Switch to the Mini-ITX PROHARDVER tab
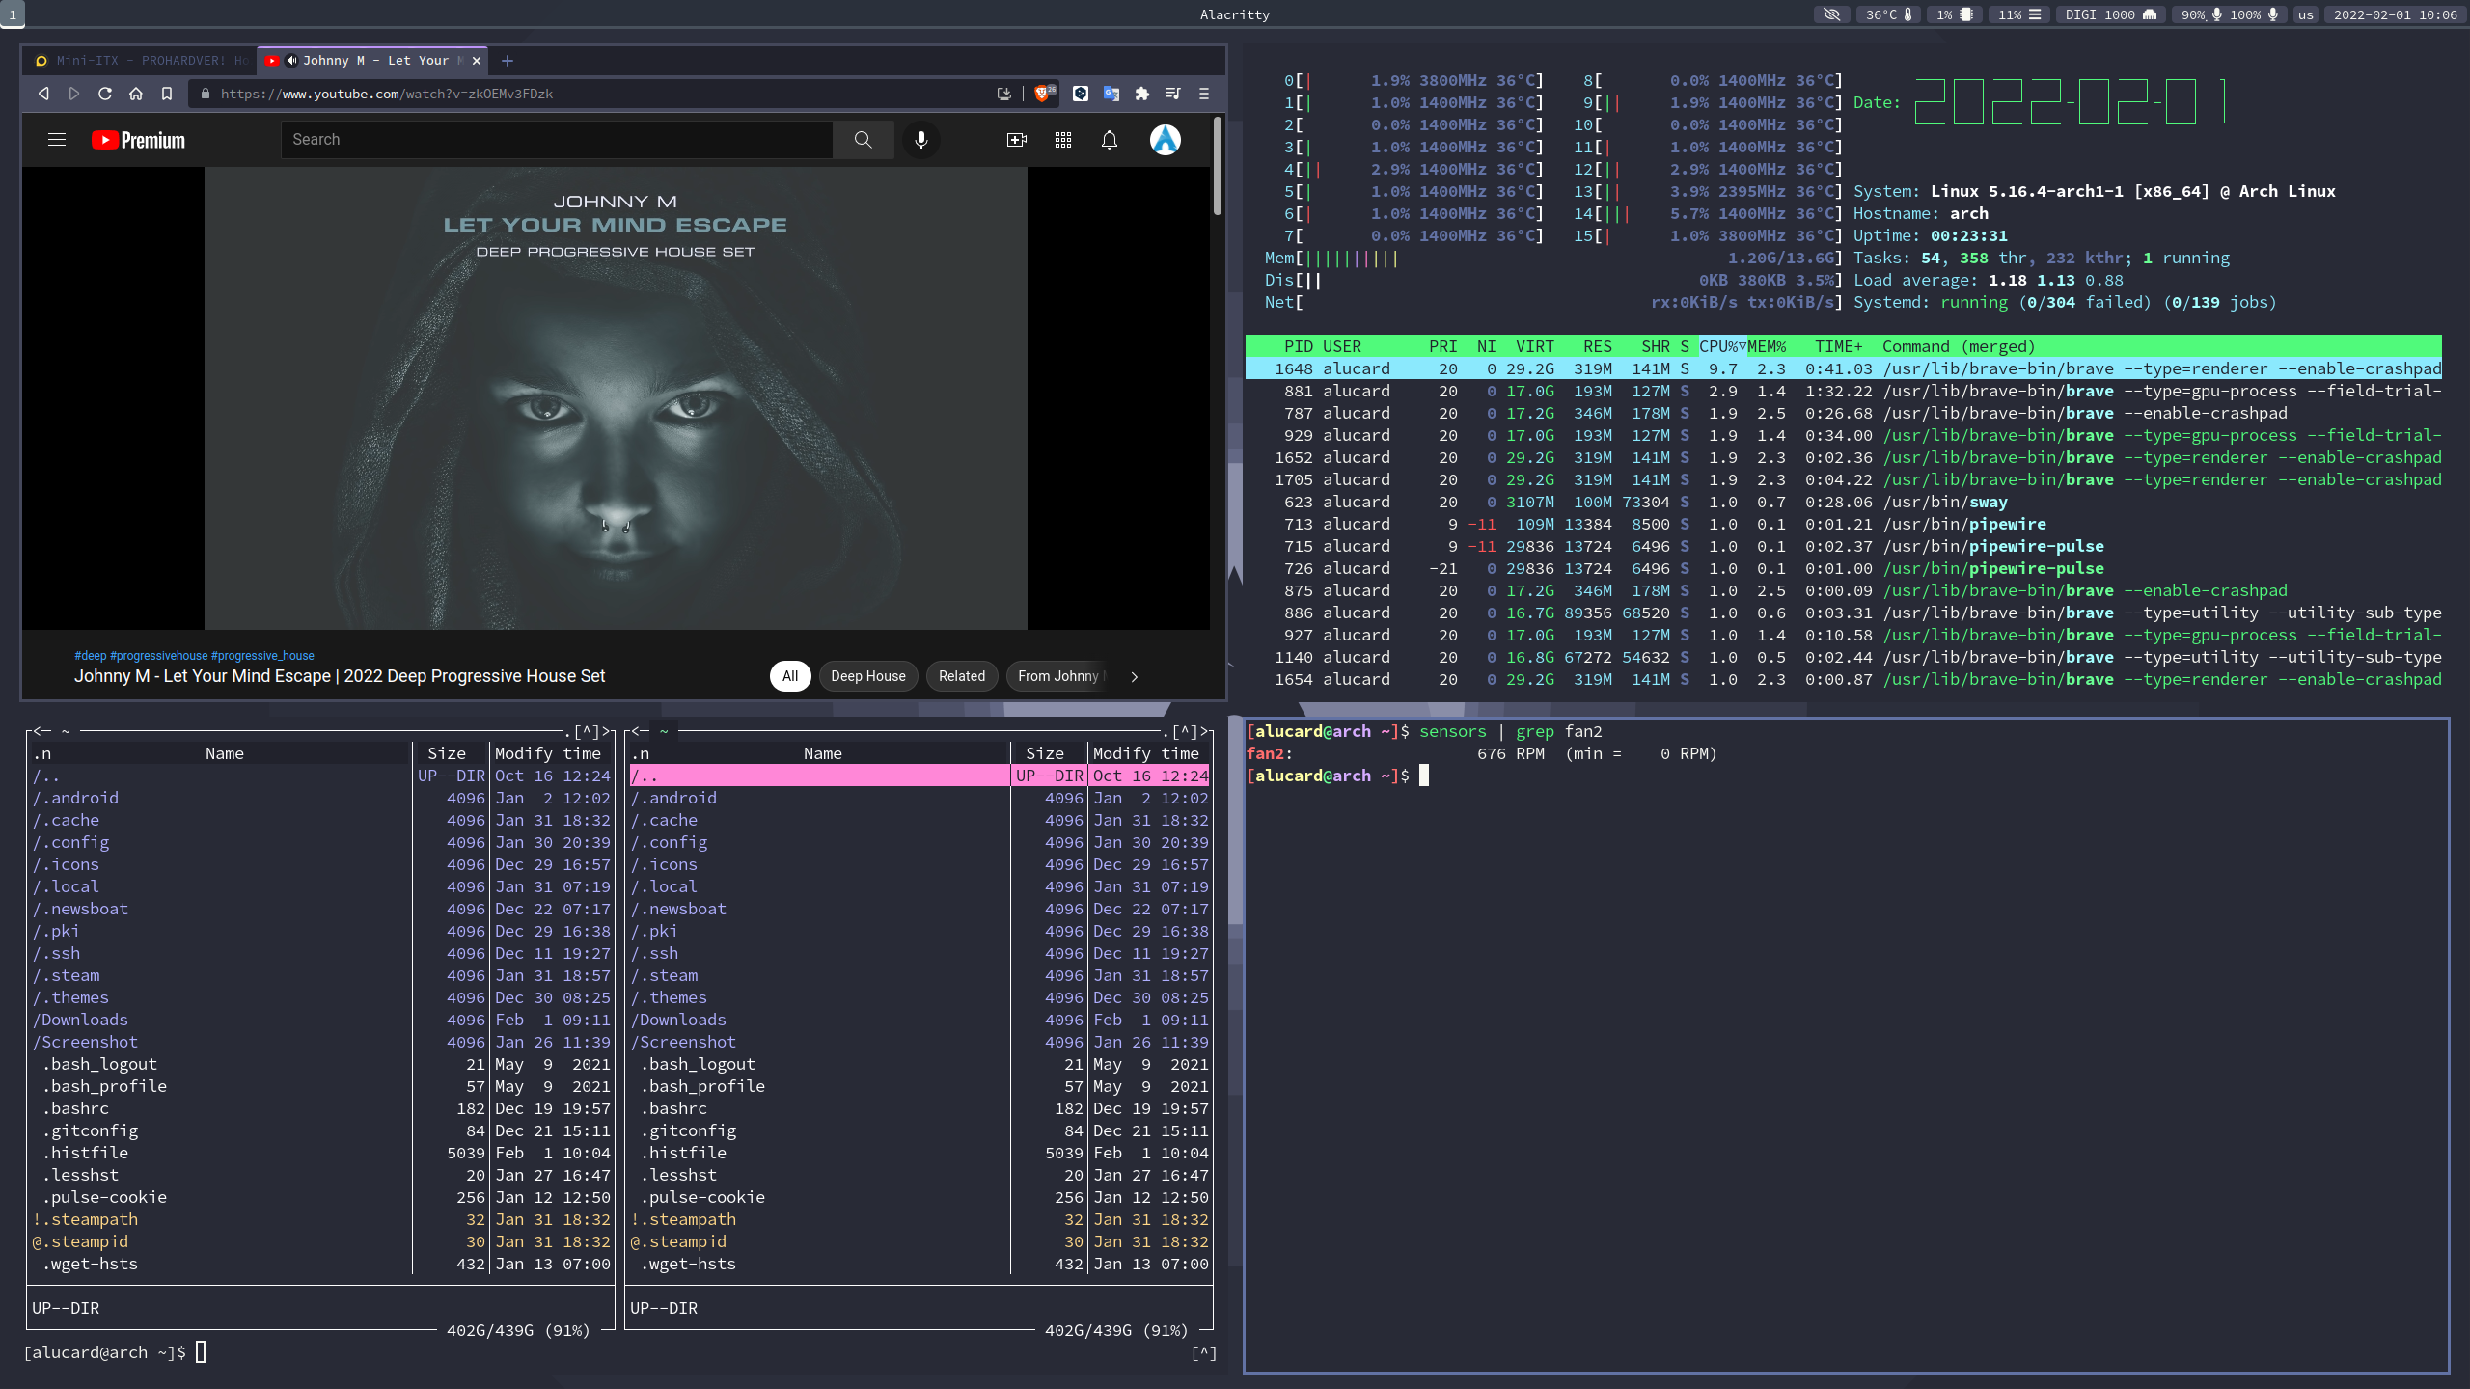The width and height of the screenshot is (2470, 1389). [139, 60]
